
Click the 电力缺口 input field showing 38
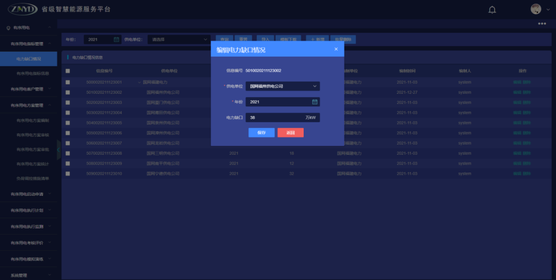pyautogui.click(x=283, y=118)
